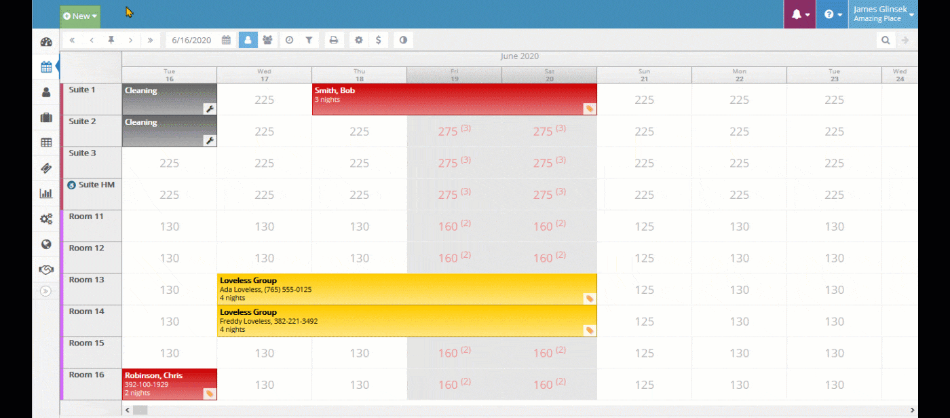Open the notifications bell dropdown
The image size is (950, 418).
800,14
